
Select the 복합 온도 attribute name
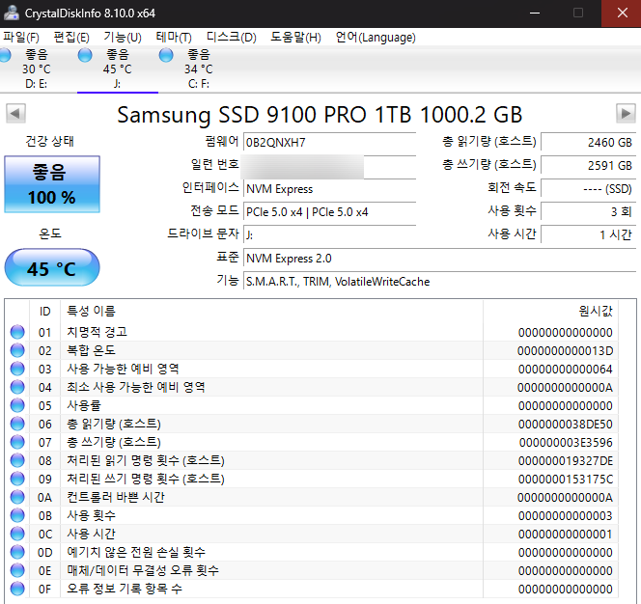pos(91,350)
